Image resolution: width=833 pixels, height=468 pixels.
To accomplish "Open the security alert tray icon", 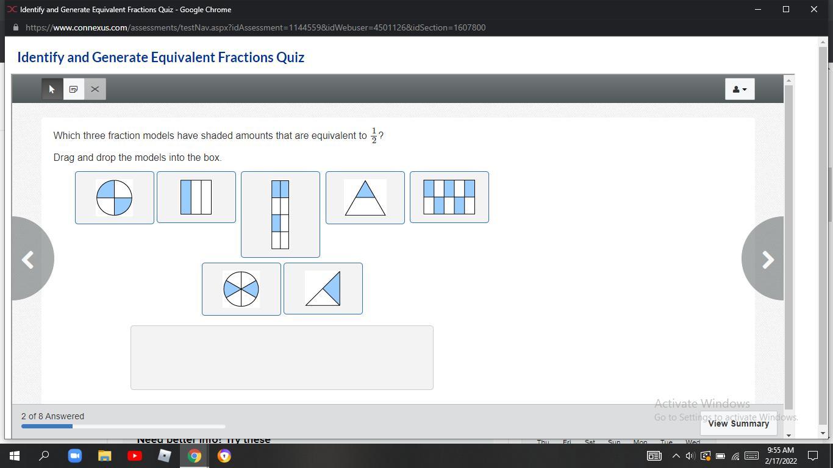I will point(705,456).
